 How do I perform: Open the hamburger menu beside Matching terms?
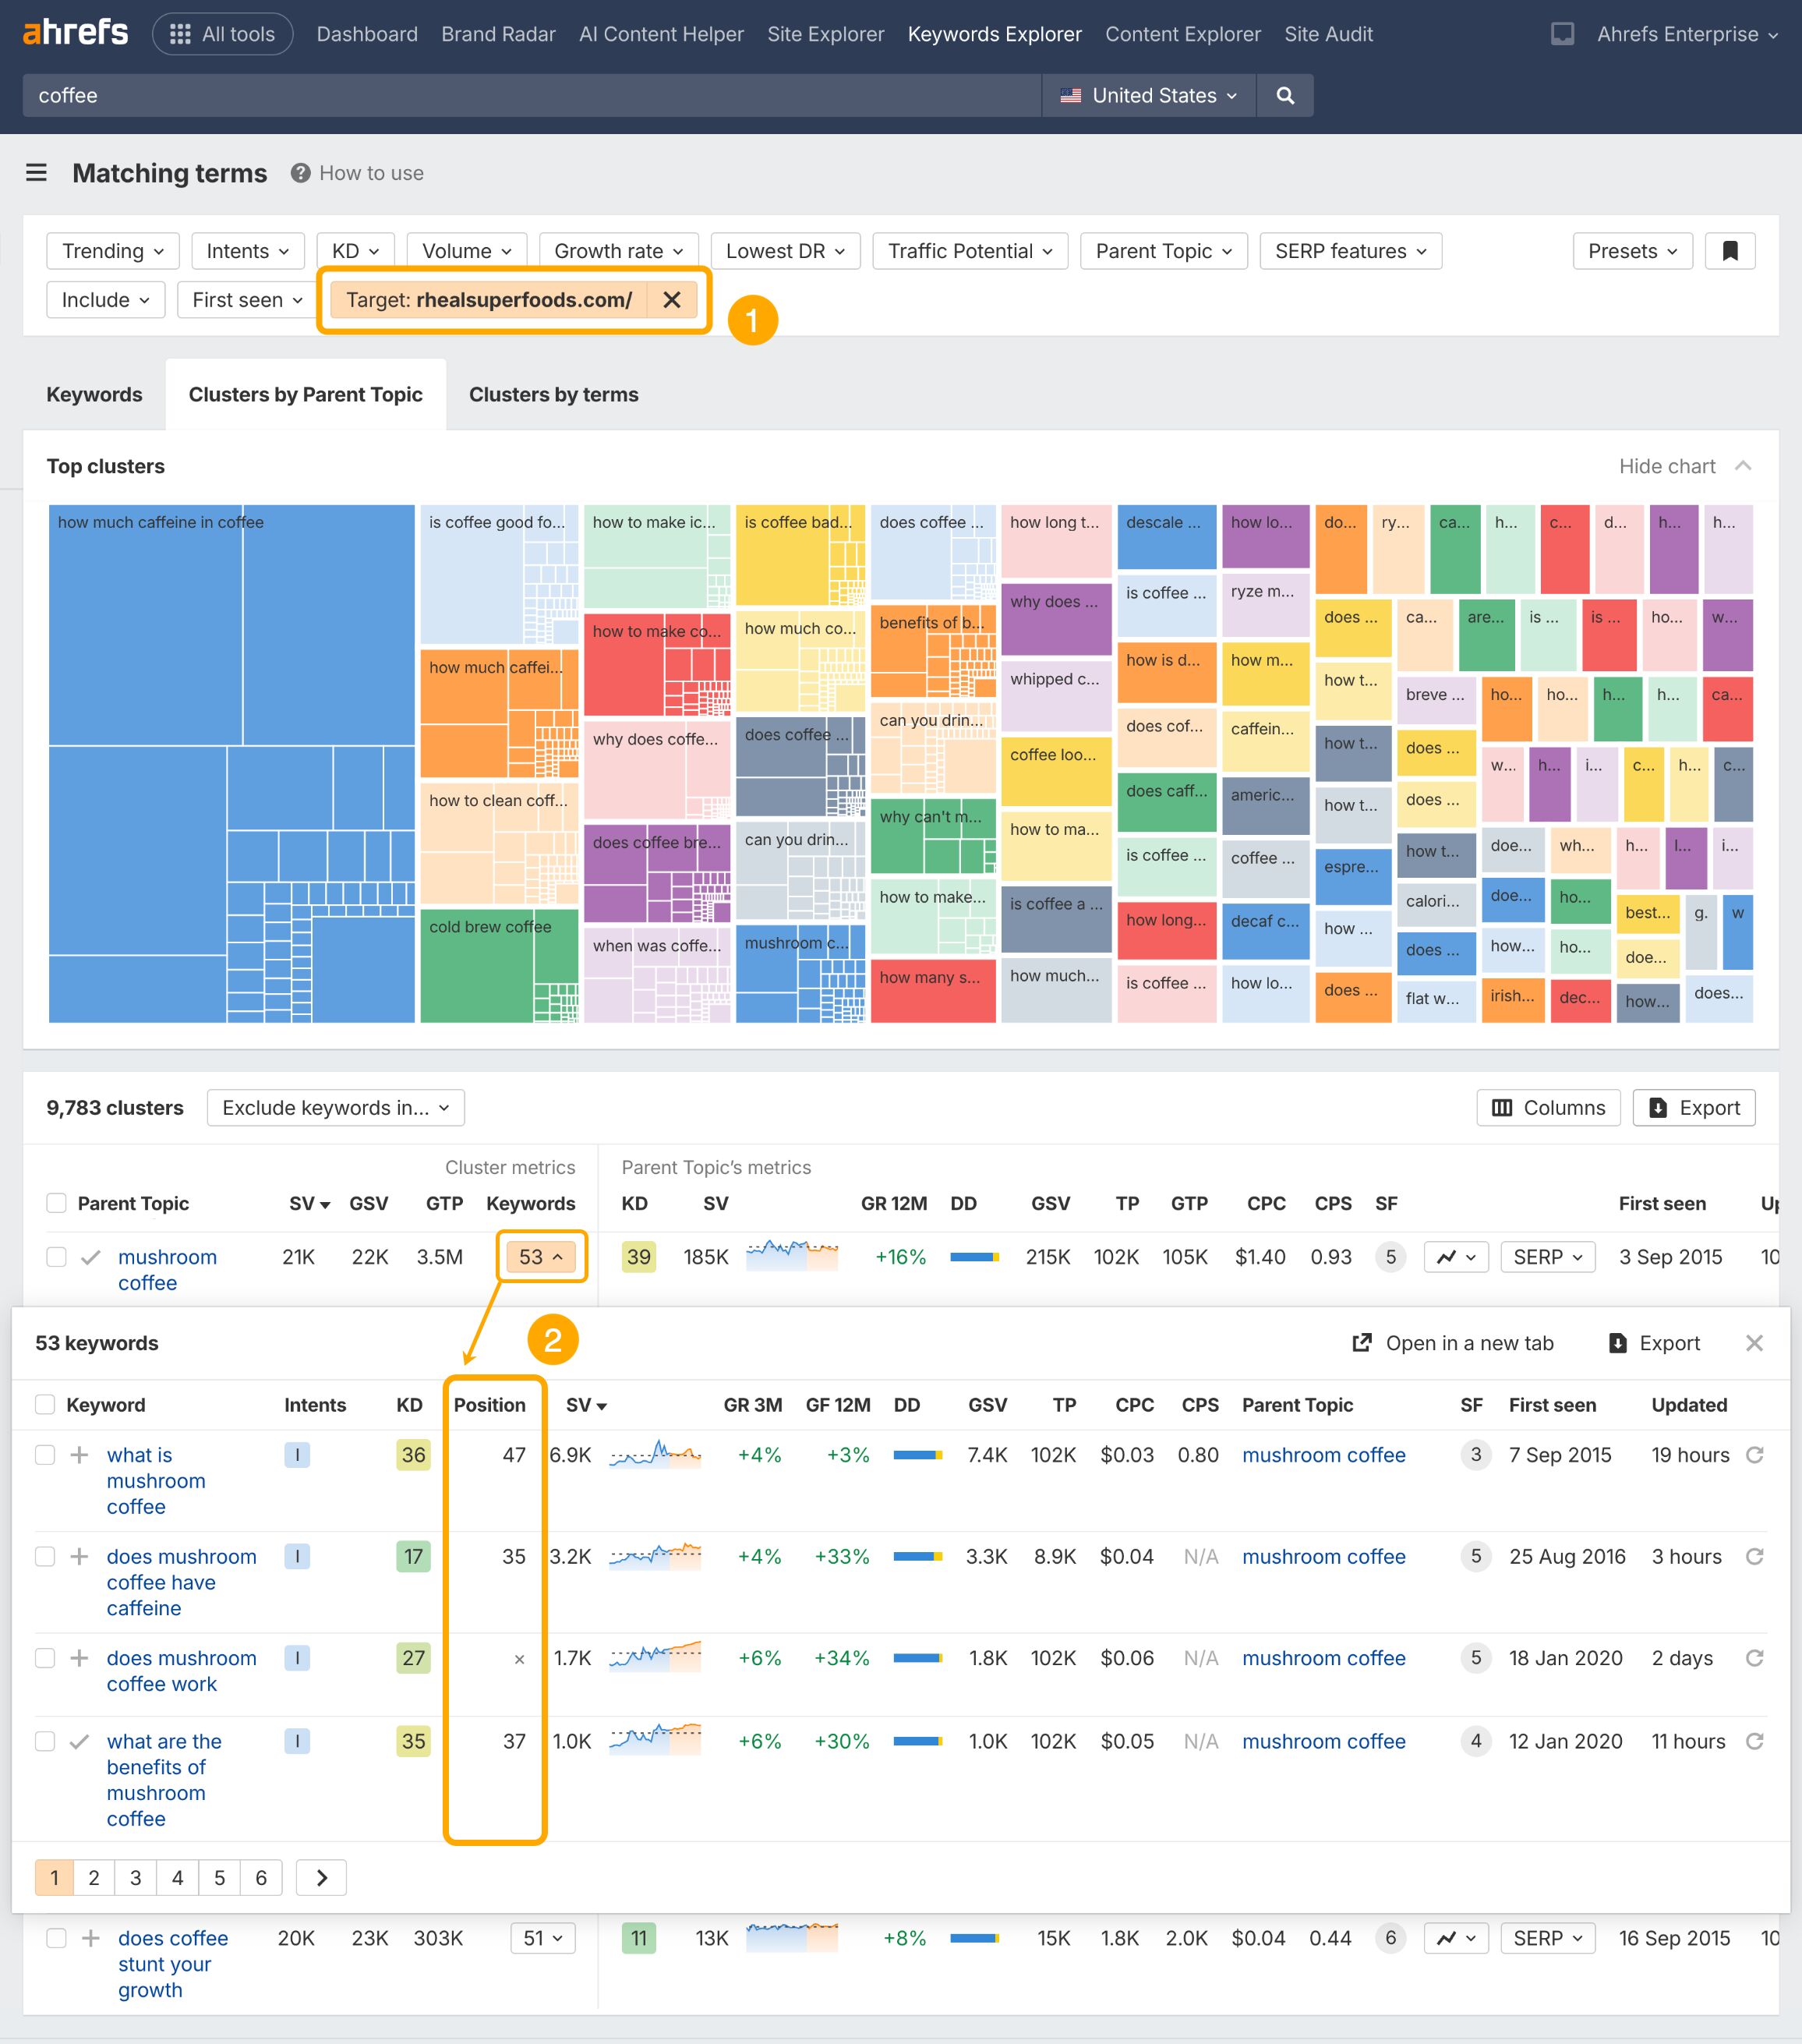(x=36, y=173)
